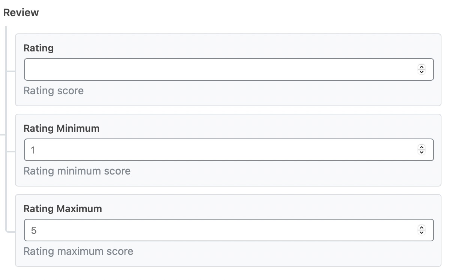Screen dimensions: 452x280
Task: Click the Rating Maximum label
Action: click(x=62, y=209)
